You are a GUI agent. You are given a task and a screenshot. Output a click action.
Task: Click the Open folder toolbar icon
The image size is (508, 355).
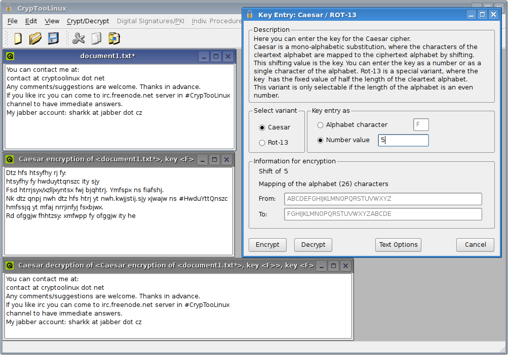coord(35,38)
